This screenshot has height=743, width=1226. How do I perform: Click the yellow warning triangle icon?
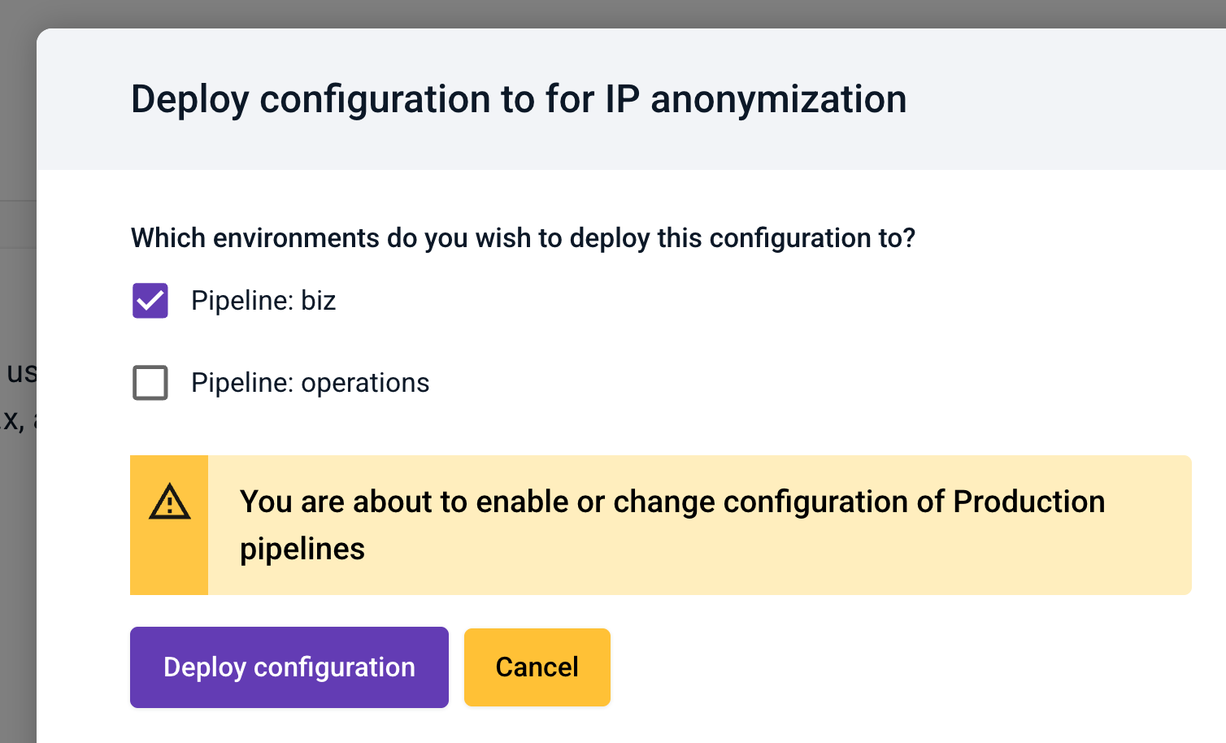tap(169, 502)
